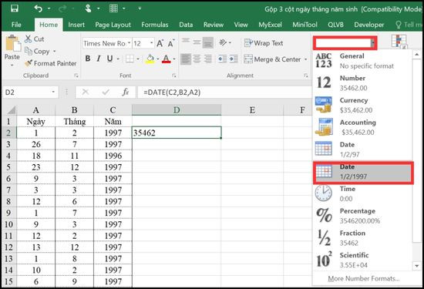Select cell D2 containing 35462
This screenshot has width=424, height=289.
(177, 133)
